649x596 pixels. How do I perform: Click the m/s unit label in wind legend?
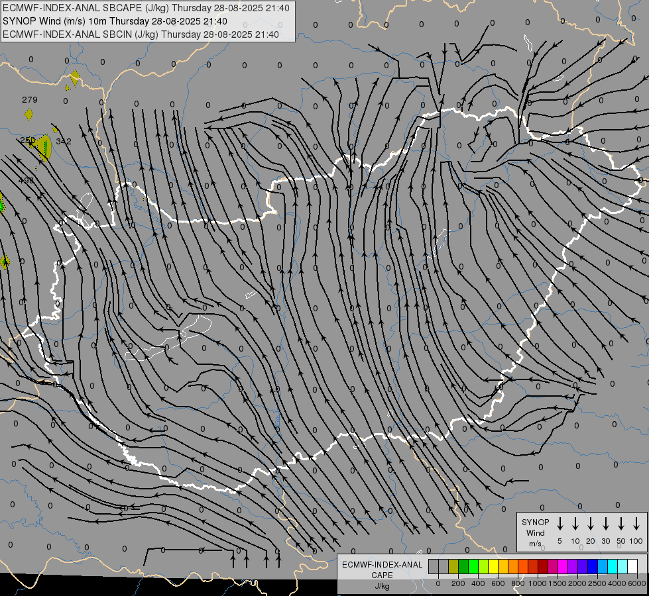pyautogui.click(x=535, y=544)
